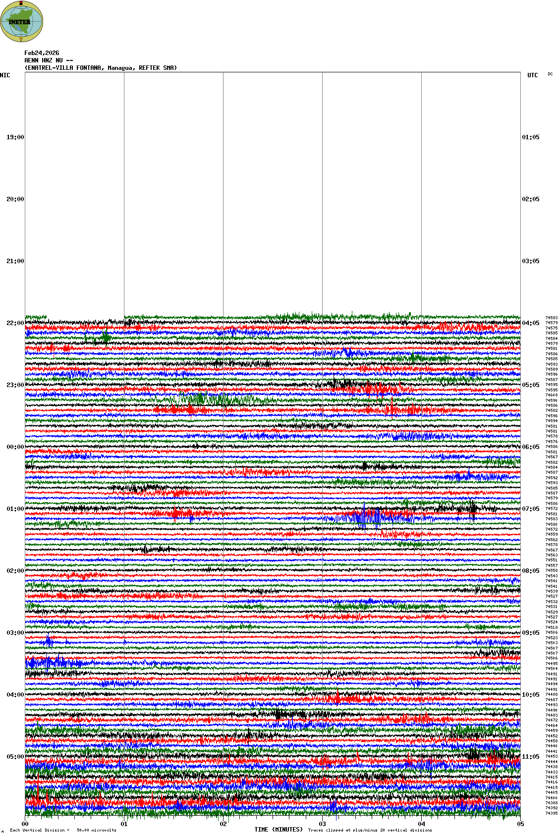Select the 01:00 local time marker
The image size is (560, 837).
[15, 509]
